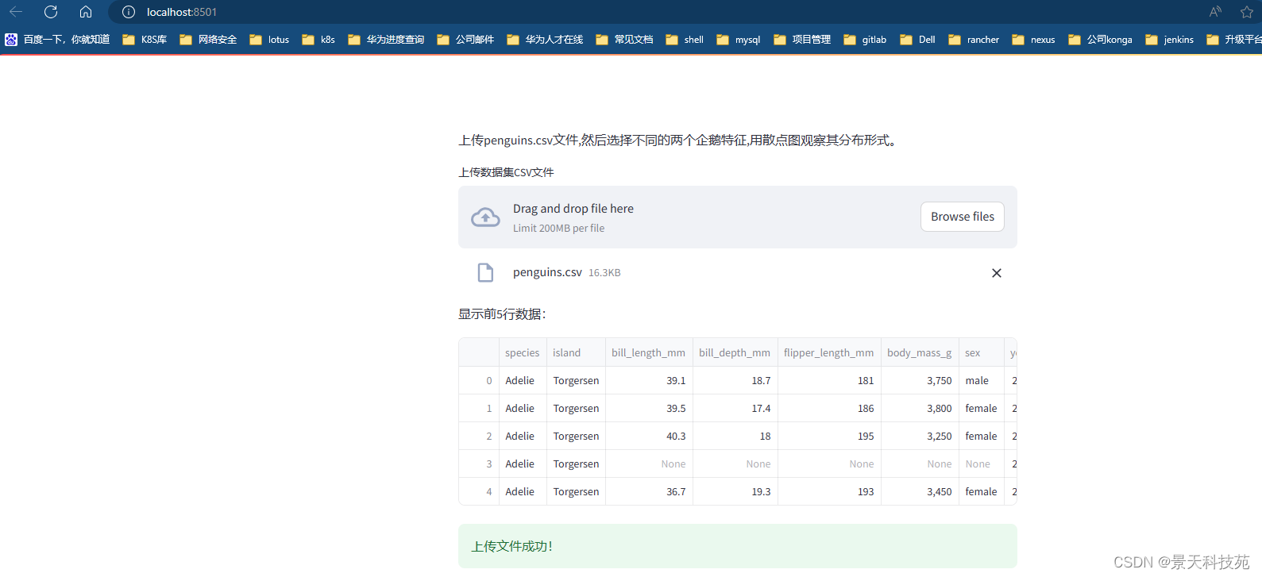Select the 39.1 bill length cell
Image resolution: width=1262 pixels, height=577 pixels.
649,381
